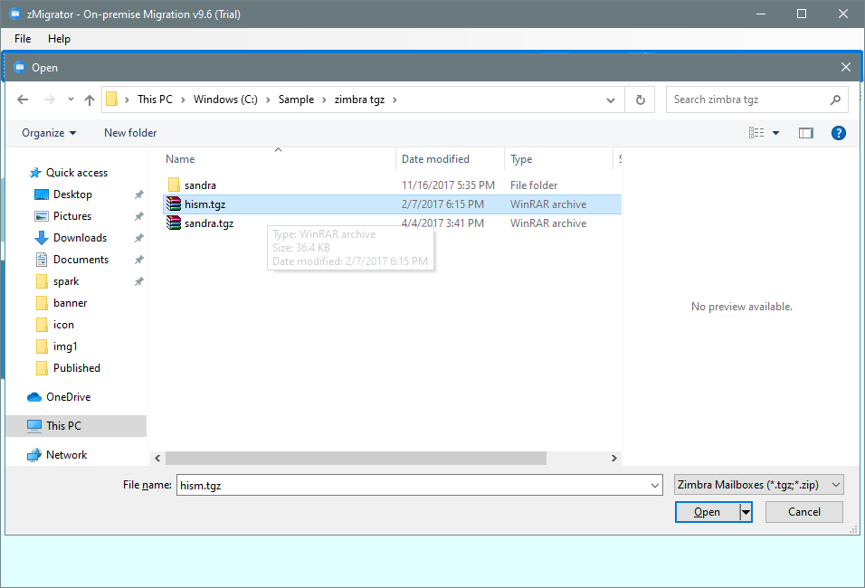The image size is (865, 588).
Task: Open icon folder in sidebar
Action: tap(63, 325)
